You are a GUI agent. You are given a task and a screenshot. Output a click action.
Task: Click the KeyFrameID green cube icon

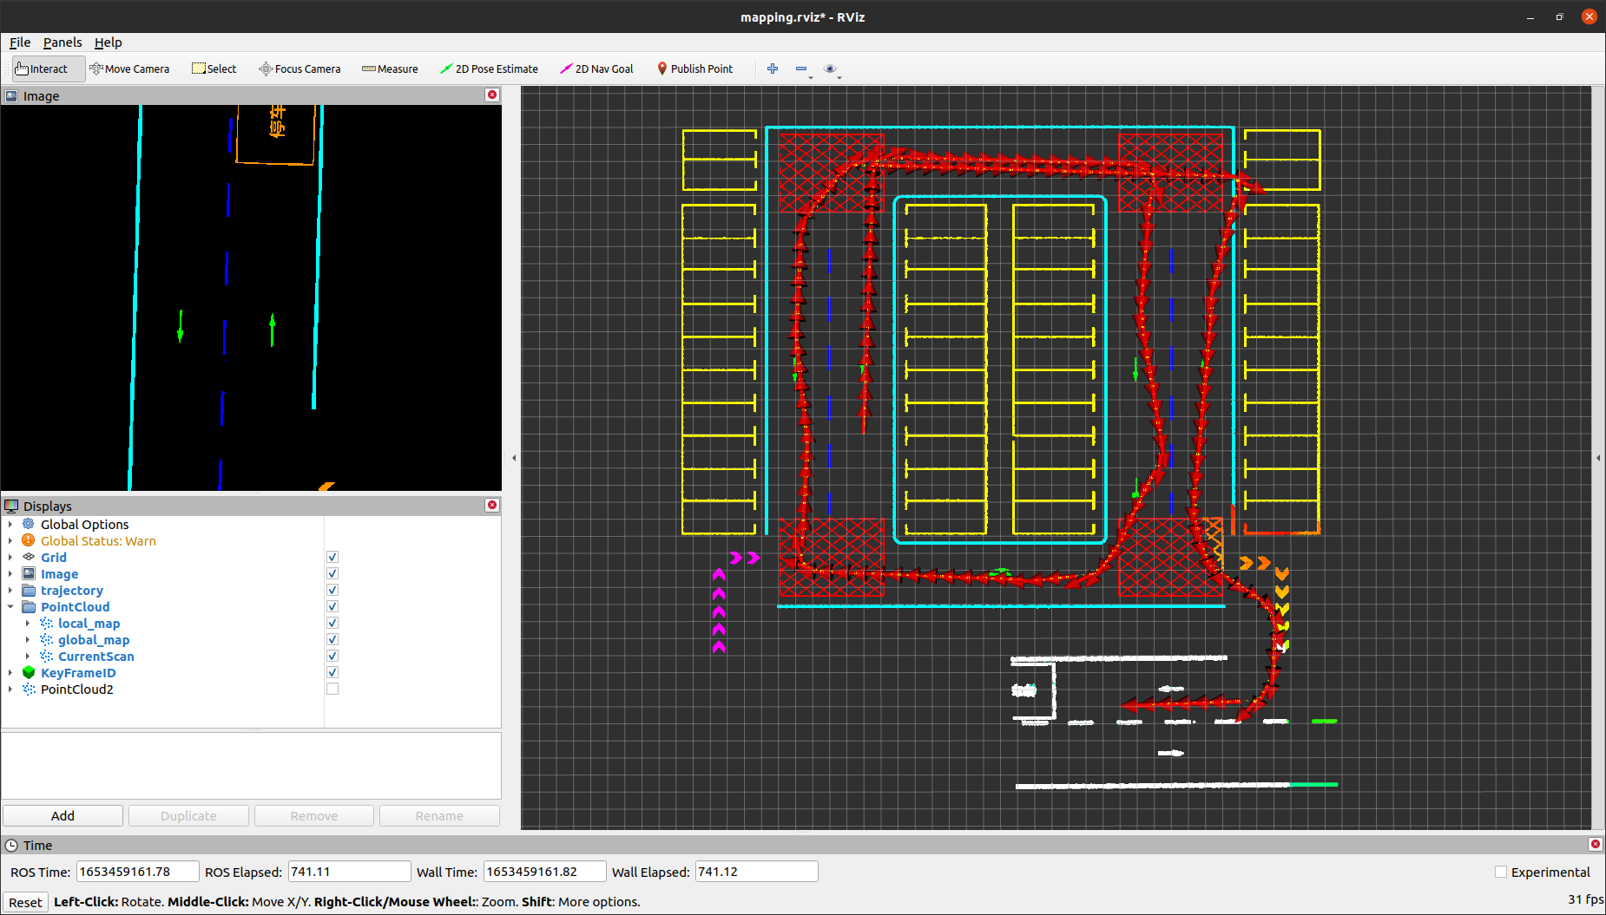click(29, 672)
